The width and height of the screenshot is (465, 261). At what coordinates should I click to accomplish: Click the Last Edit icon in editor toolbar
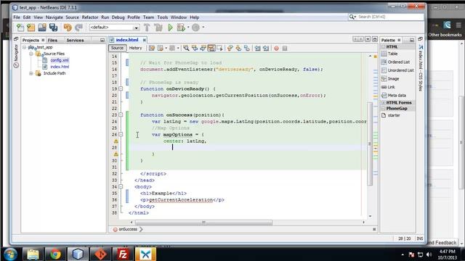coord(152,48)
